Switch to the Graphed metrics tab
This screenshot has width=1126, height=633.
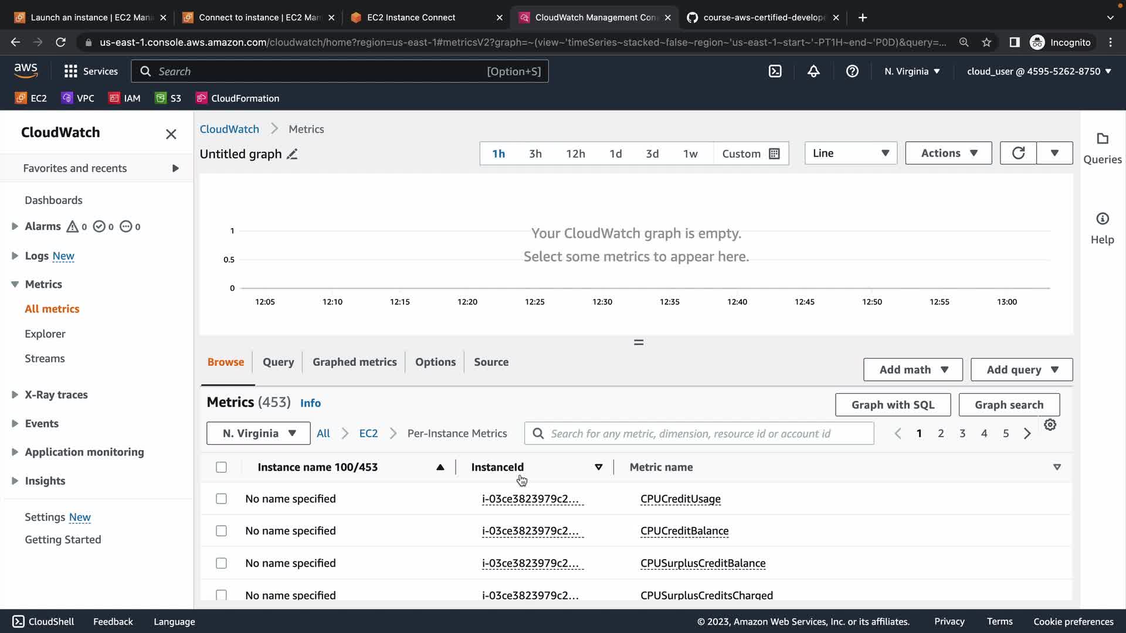pos(354,362)
